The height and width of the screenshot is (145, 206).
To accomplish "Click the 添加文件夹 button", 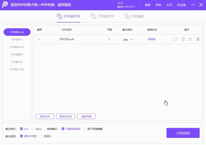I will [66, 116].
